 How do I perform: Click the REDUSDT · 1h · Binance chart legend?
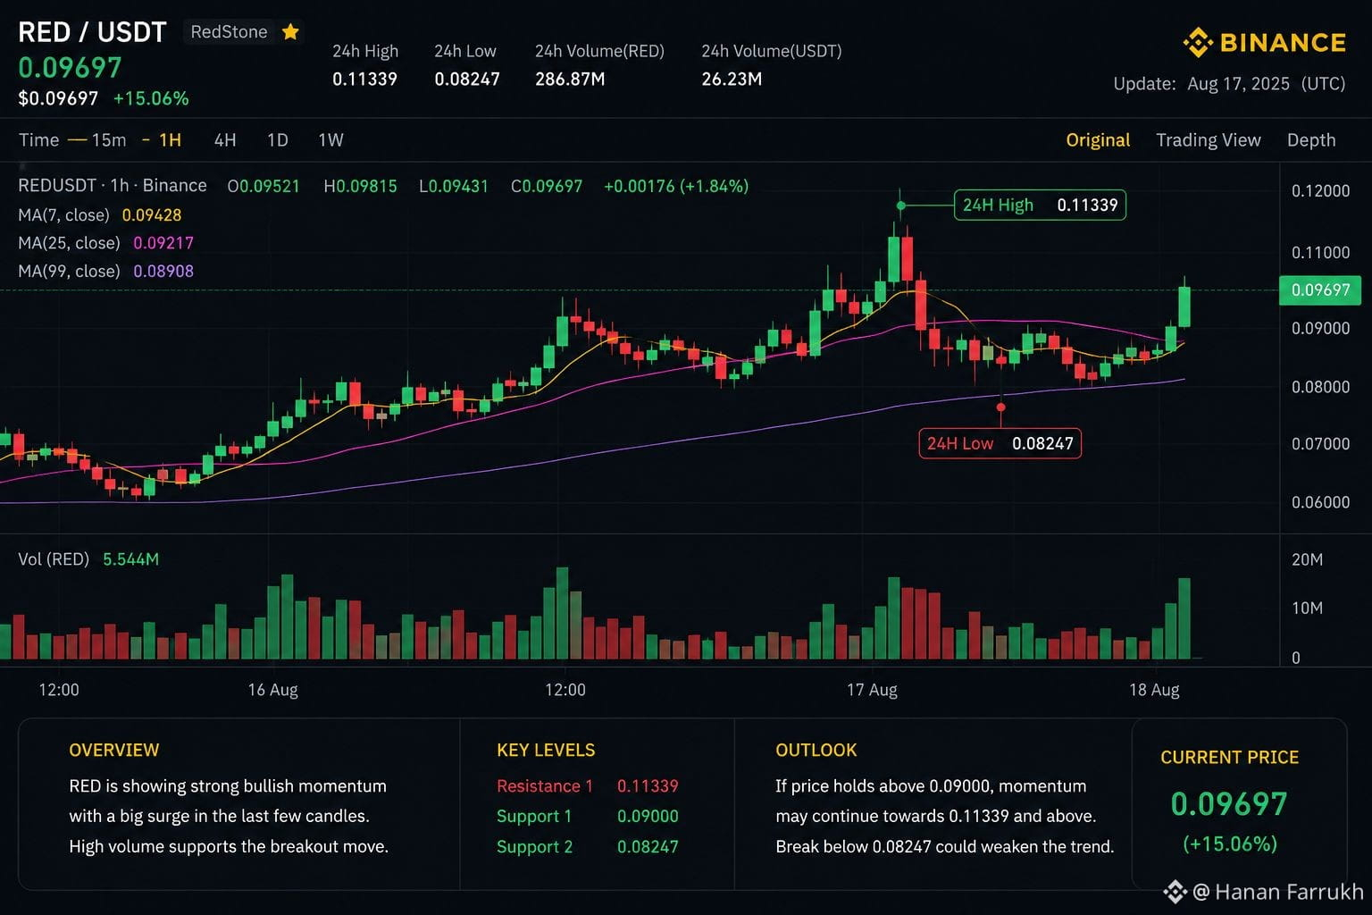[x=113, y=186]
